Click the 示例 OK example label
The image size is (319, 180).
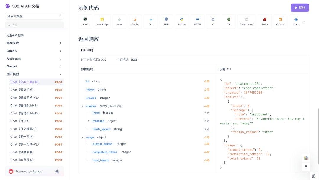point(225,69)
